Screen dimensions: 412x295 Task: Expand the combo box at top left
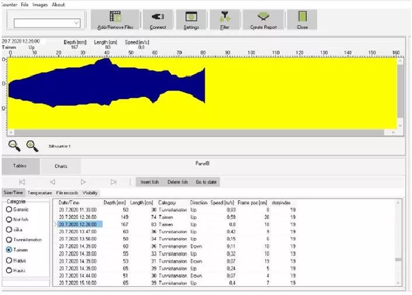(x=77, y=23)
